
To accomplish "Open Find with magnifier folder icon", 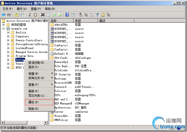I will click(x=103, y=15).
